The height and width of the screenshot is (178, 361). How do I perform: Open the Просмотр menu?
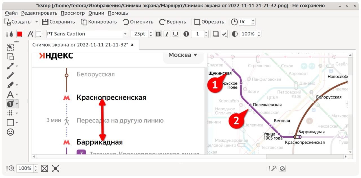73,13
